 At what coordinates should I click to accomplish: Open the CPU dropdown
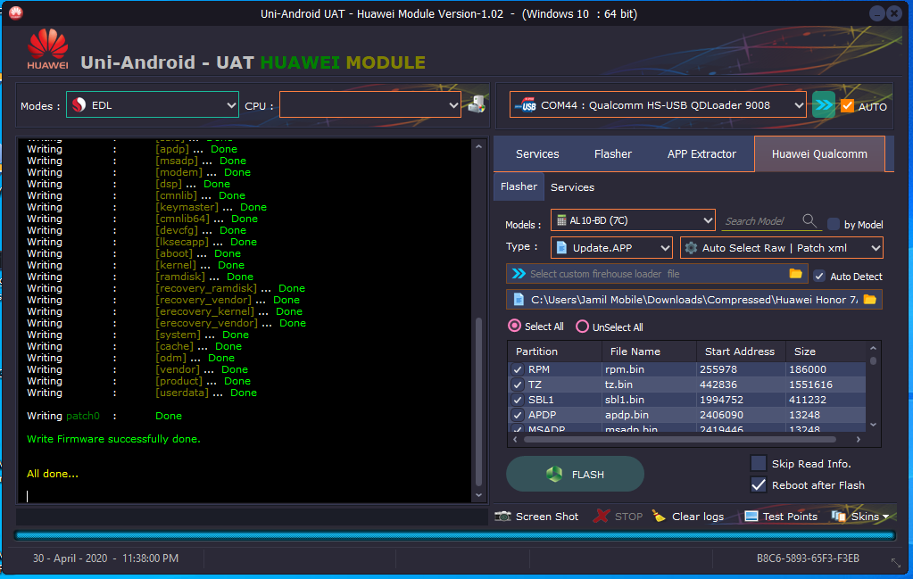coord(370,104)
